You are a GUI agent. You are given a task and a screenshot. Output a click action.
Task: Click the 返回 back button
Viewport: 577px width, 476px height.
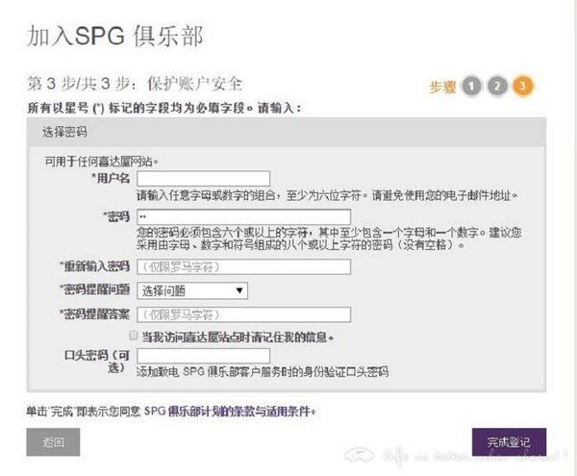(x=53, y=442)
